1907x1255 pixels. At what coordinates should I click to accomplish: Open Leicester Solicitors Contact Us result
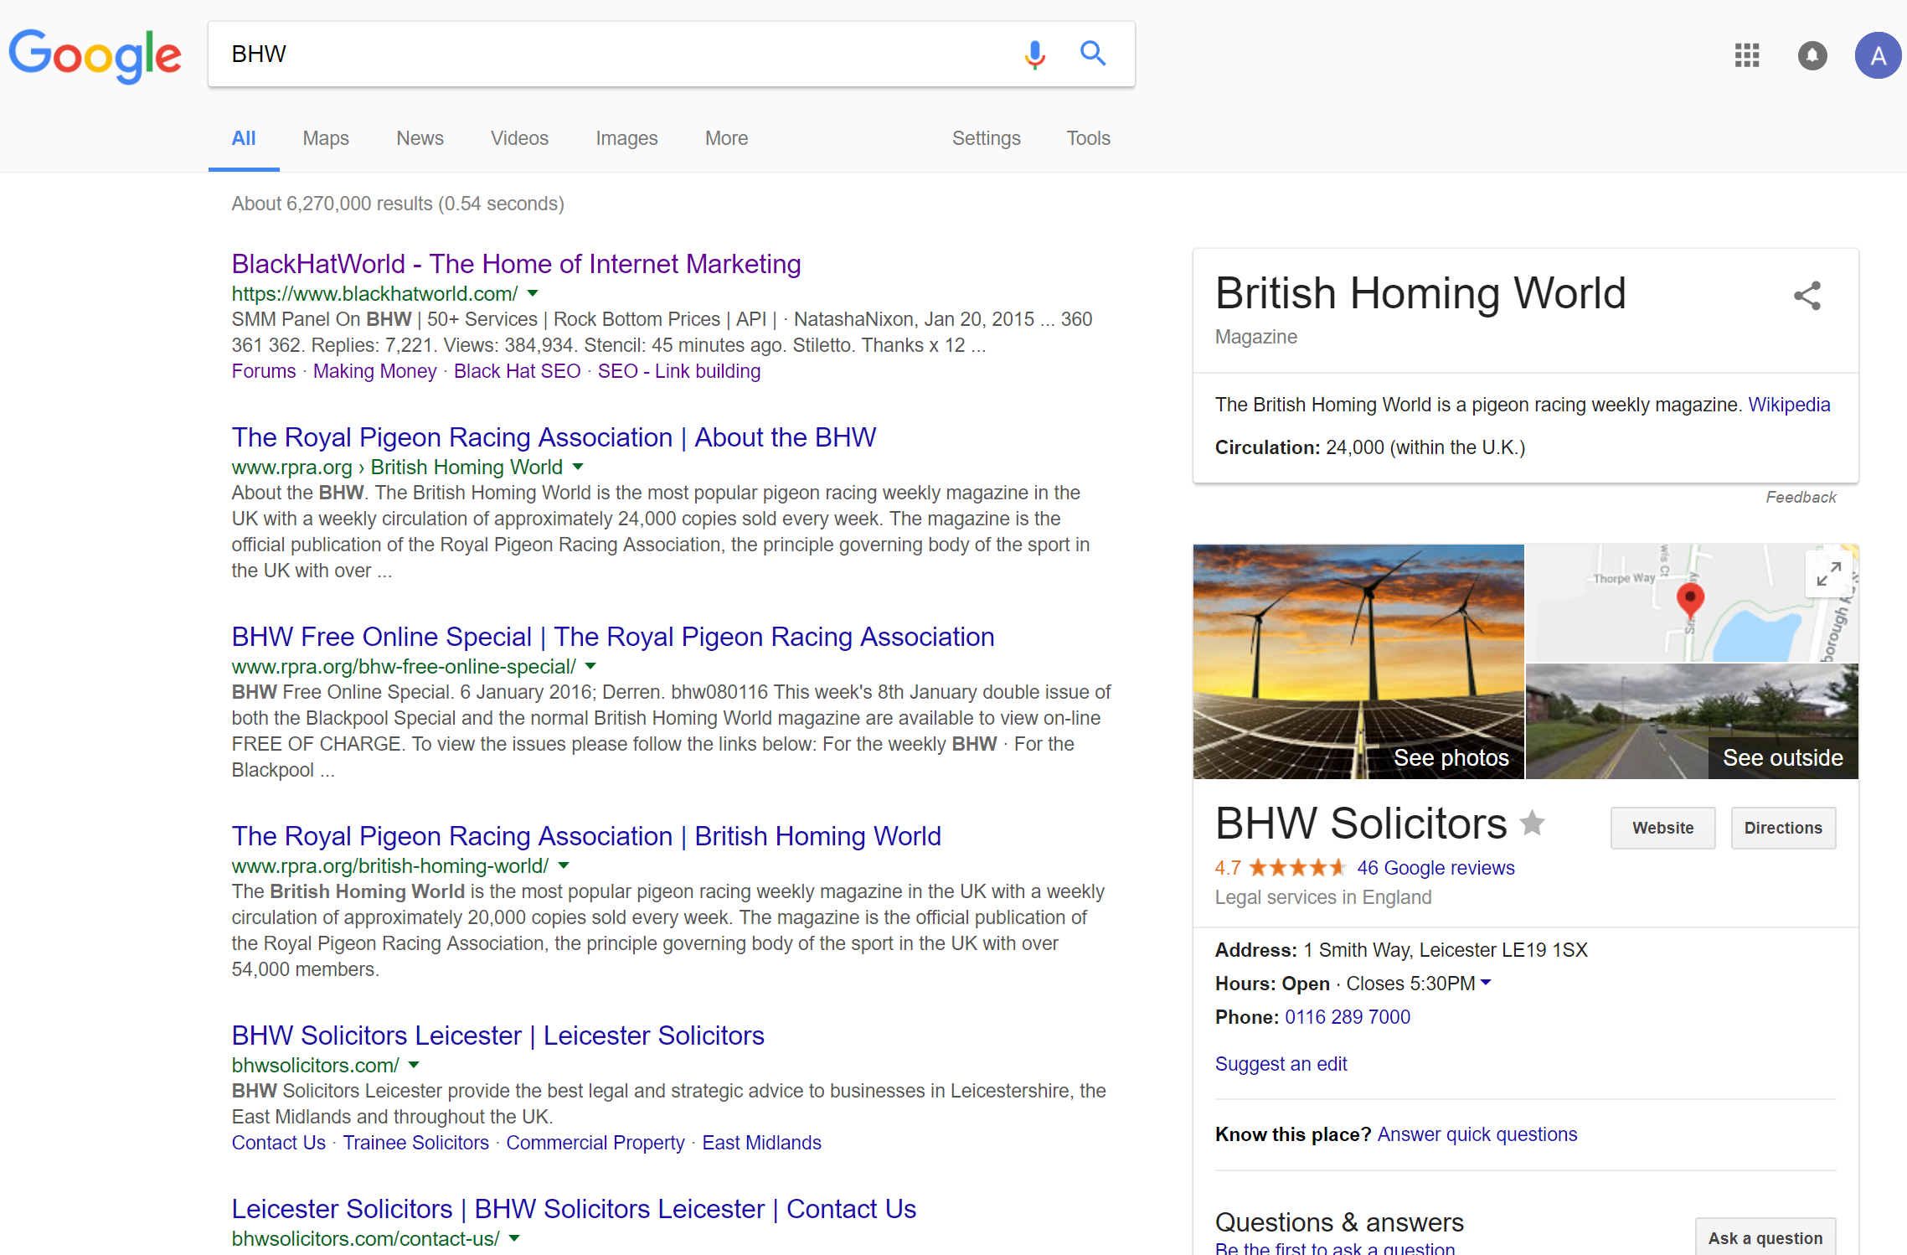pyautogui.click(x=574, y=1209)
